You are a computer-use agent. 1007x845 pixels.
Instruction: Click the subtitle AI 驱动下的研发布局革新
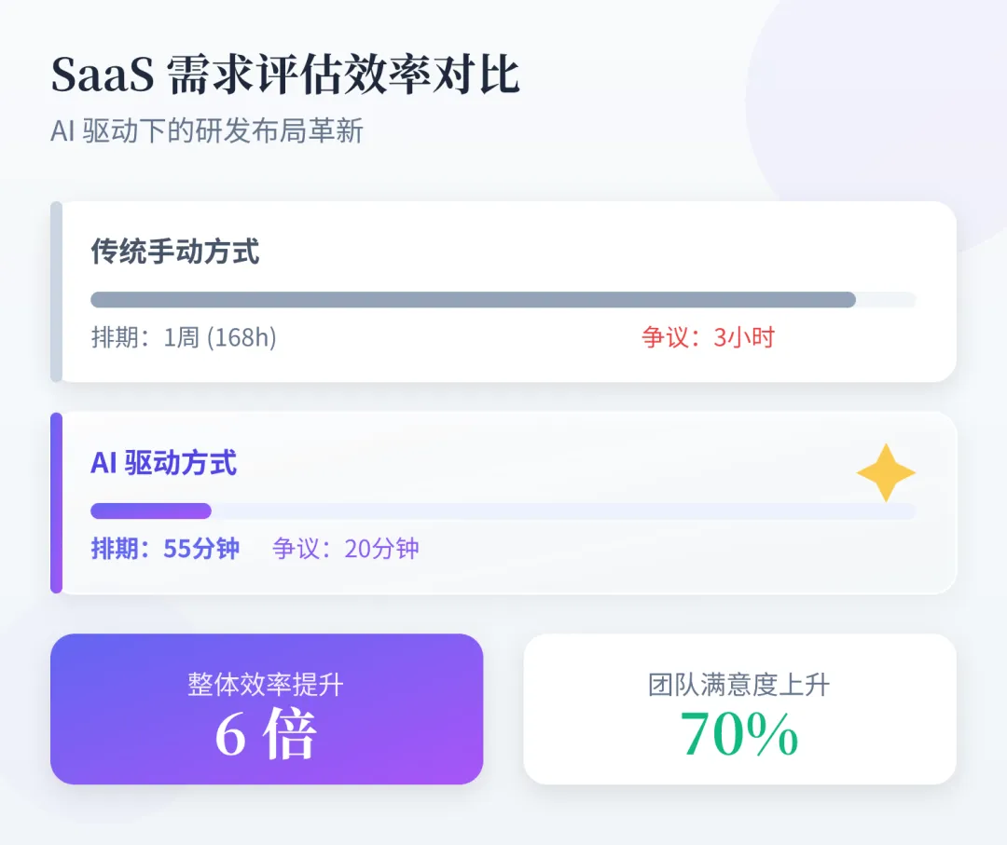(x=207, y=130)
